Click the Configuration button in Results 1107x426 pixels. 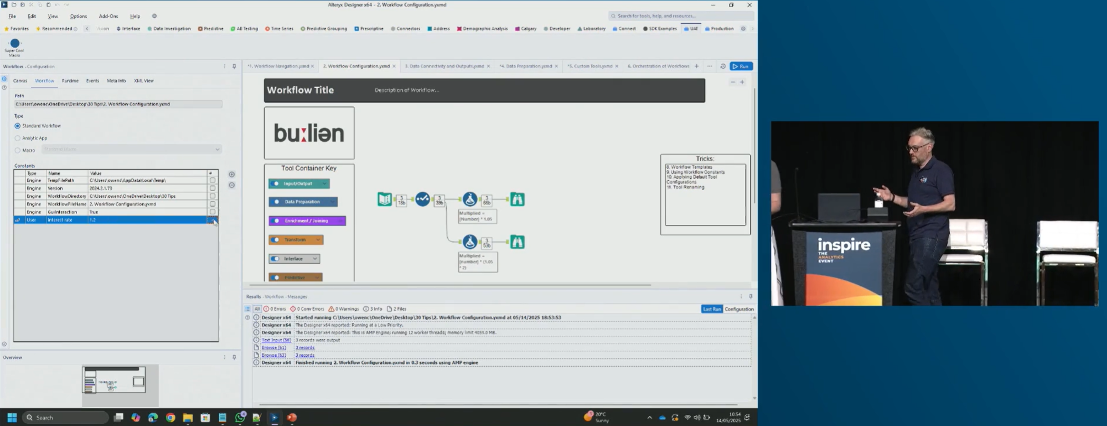[739, 309]
